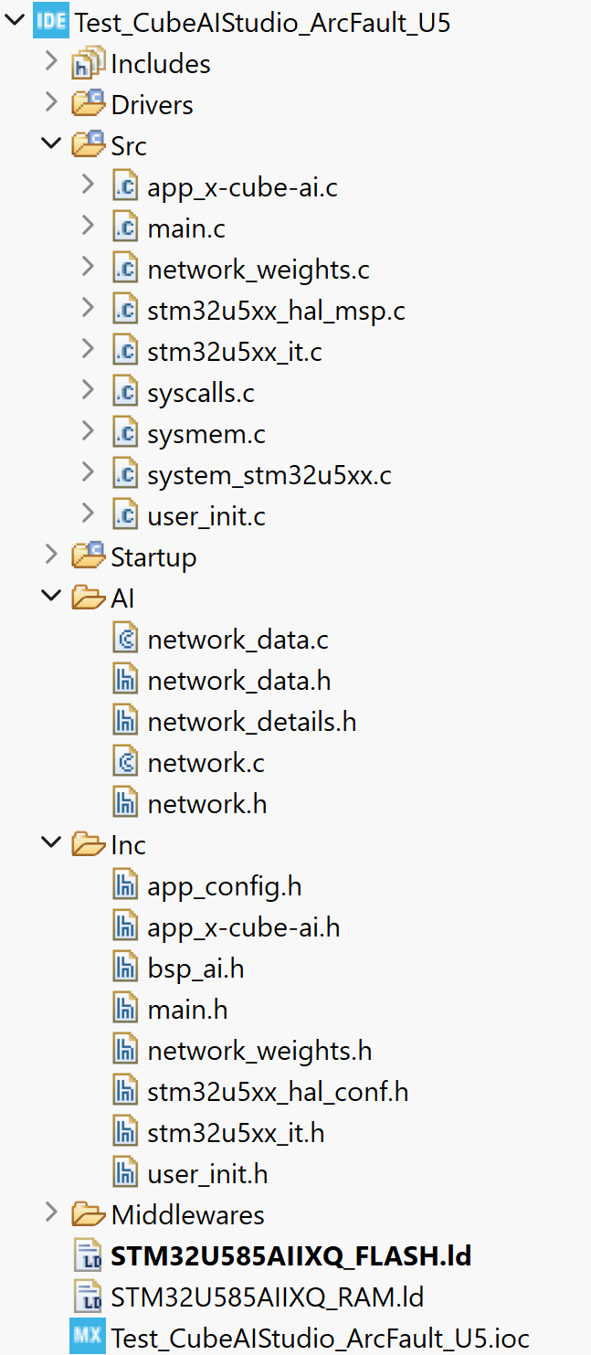Expand the network_weights.c outline arrow
Viewport: 591px width, 1355px height.
pos(89,268)
